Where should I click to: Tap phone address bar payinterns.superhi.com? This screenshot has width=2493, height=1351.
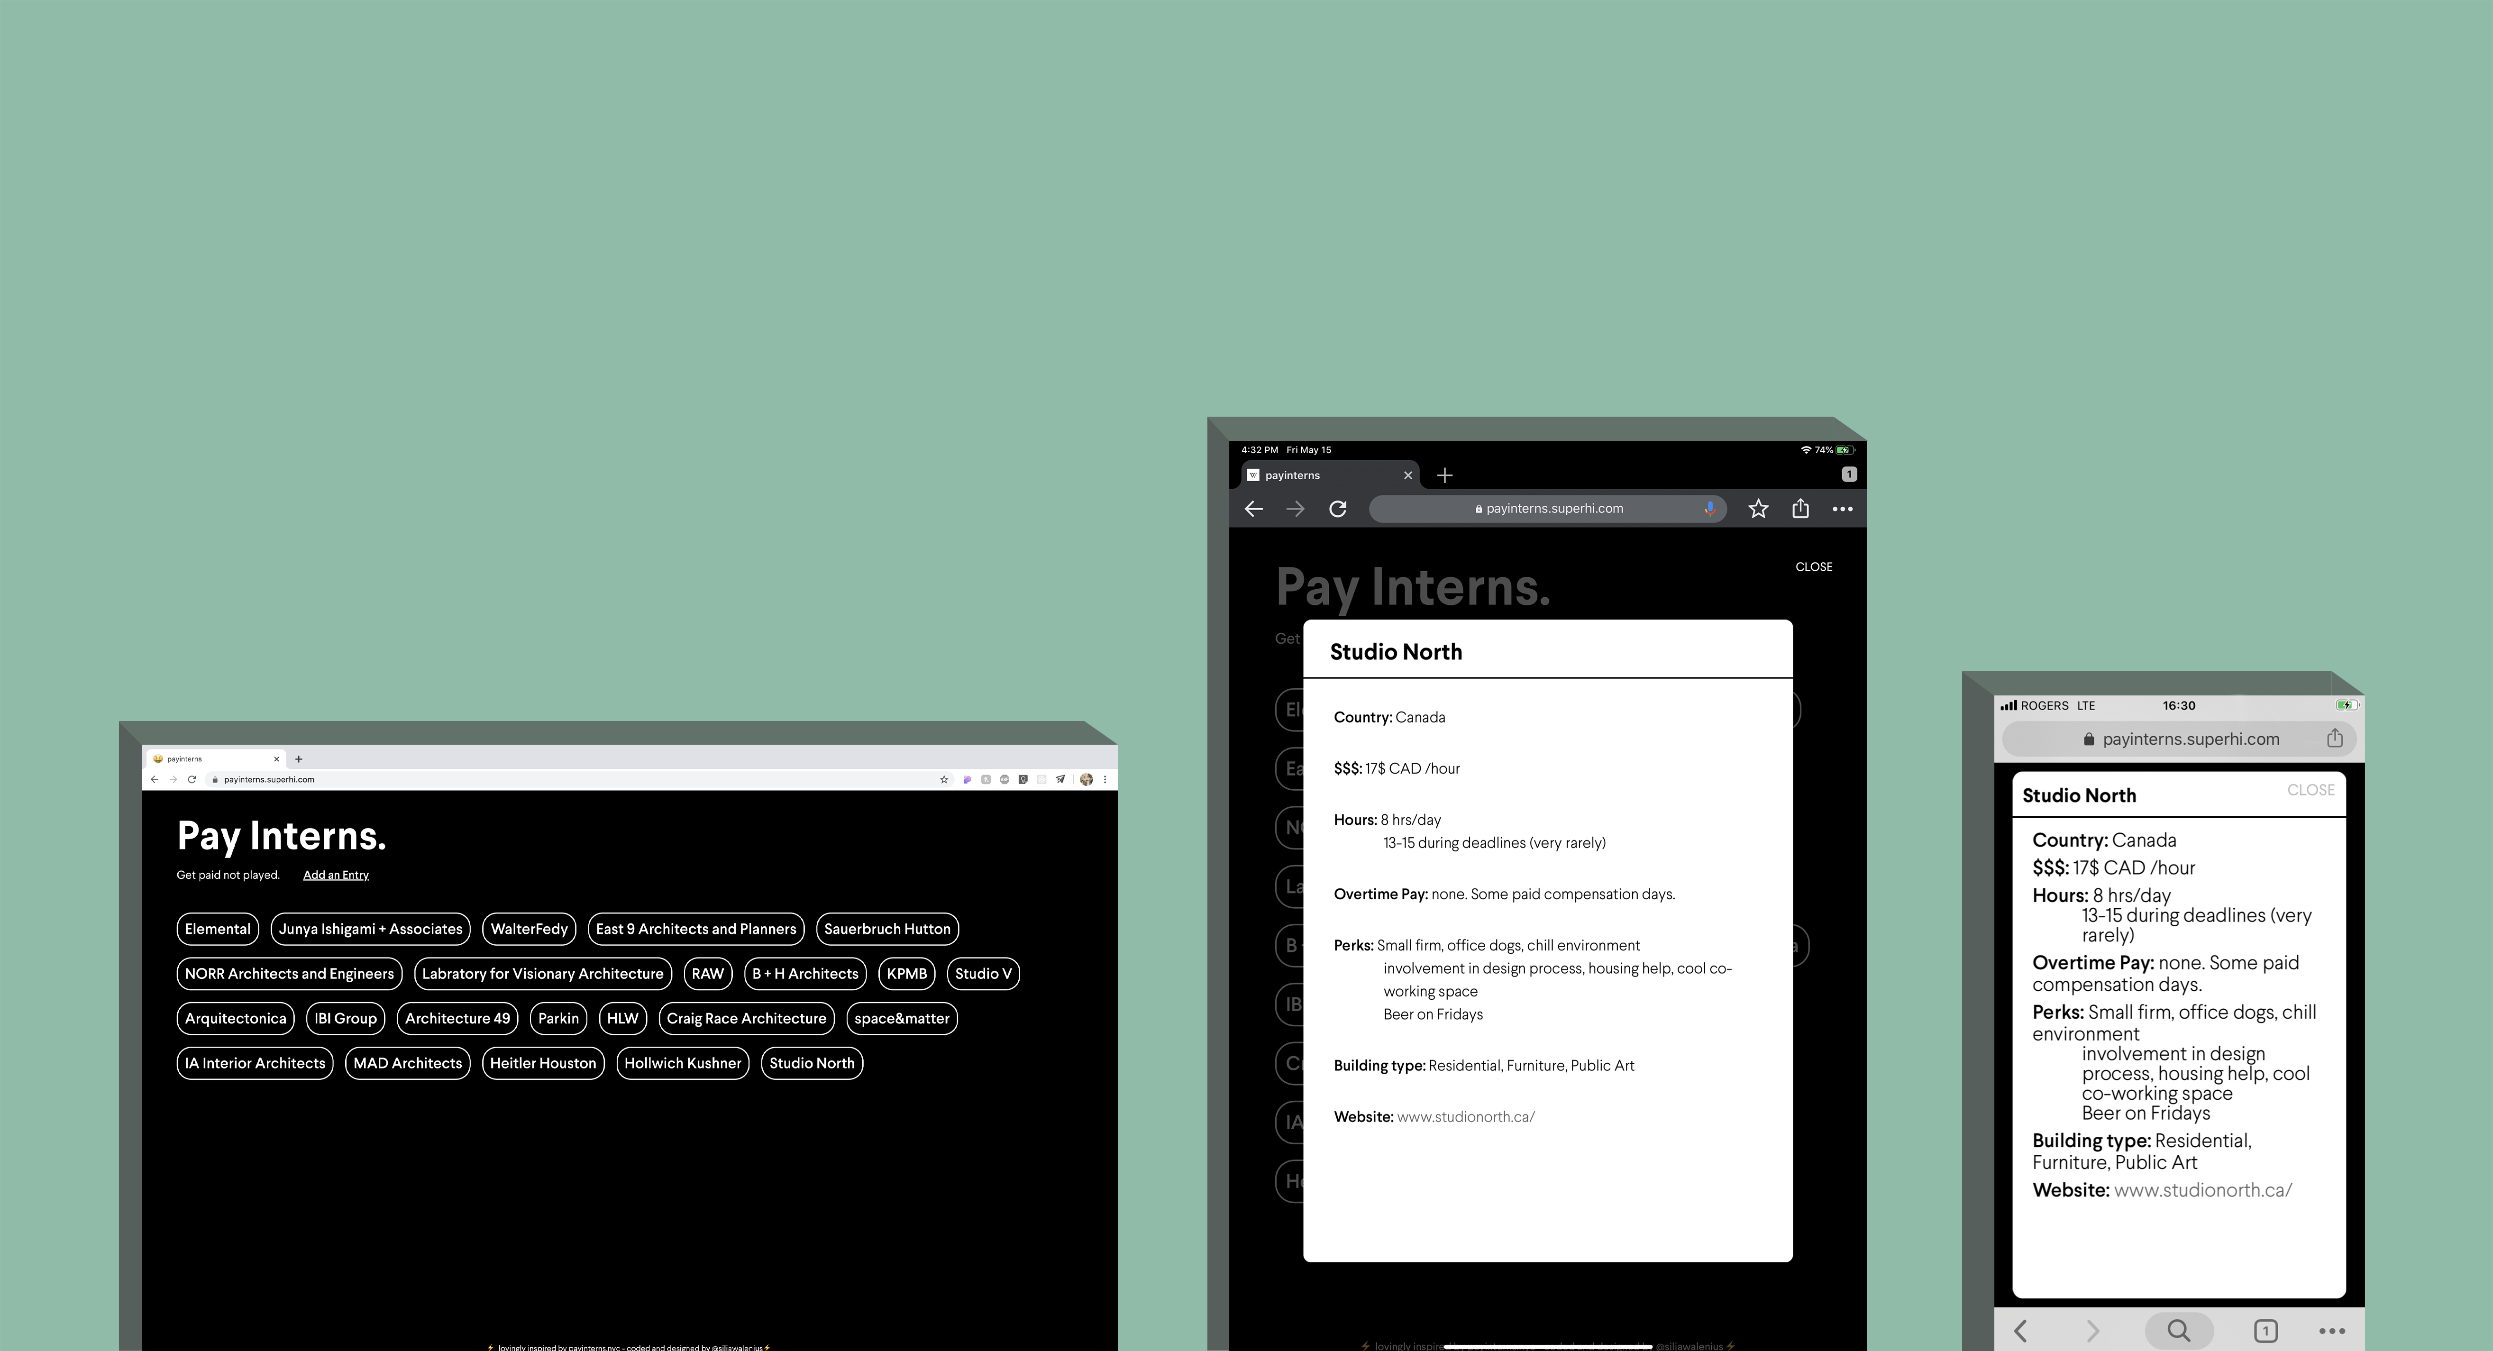(x=2180, y=739)
